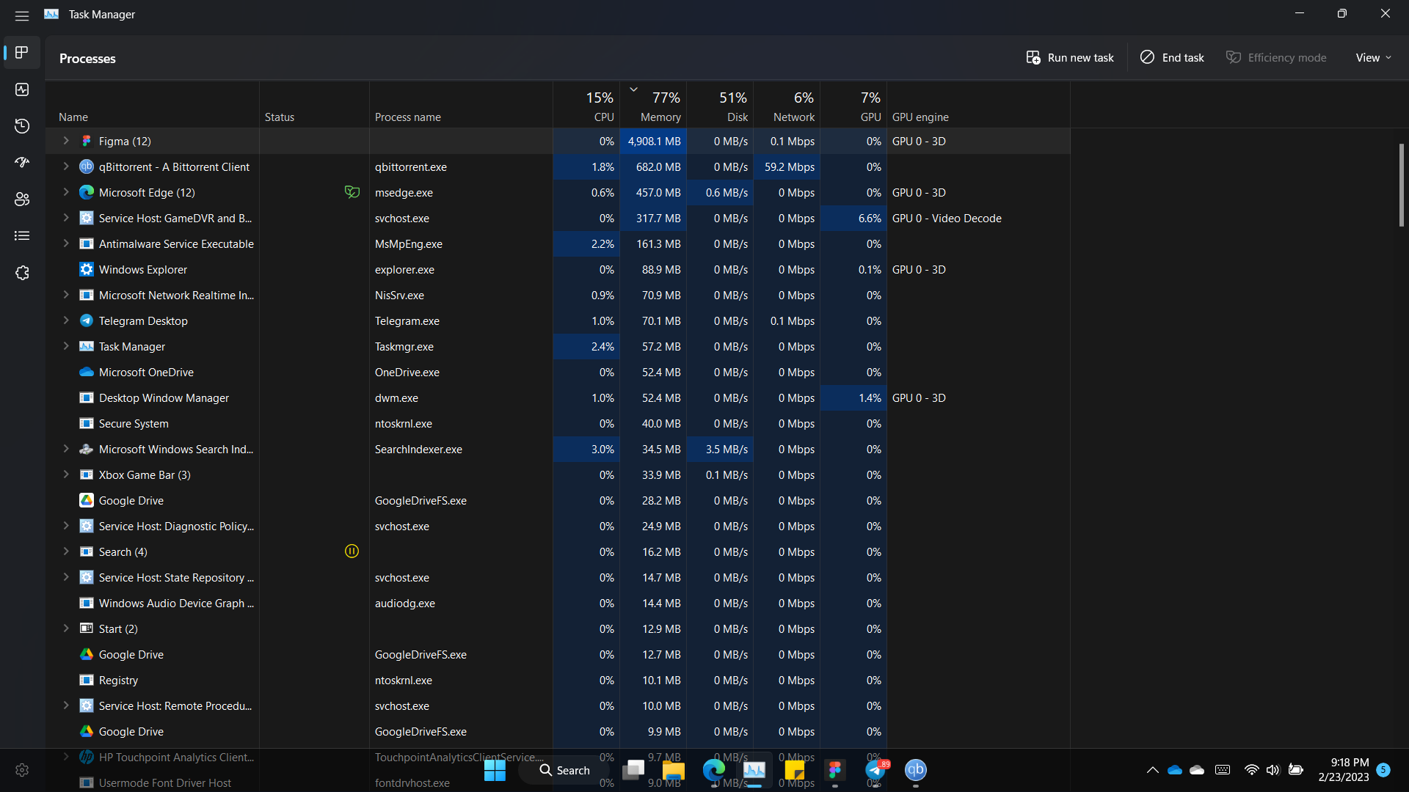1409x792 pixels.
Task: Expand the Figma (12) process group
Action: pyautogui.click(x=66, y=141)
